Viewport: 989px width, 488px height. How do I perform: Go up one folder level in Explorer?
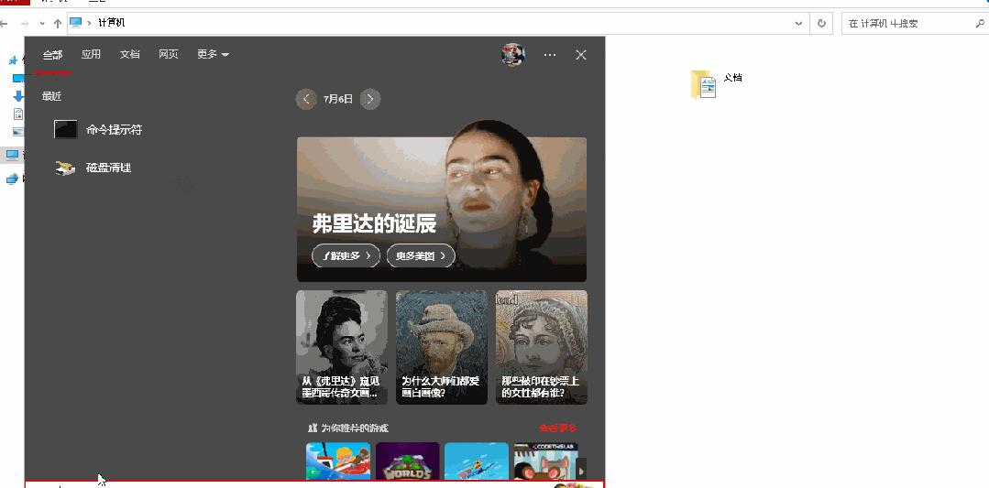pyautogui.click(x=58, y=23)
